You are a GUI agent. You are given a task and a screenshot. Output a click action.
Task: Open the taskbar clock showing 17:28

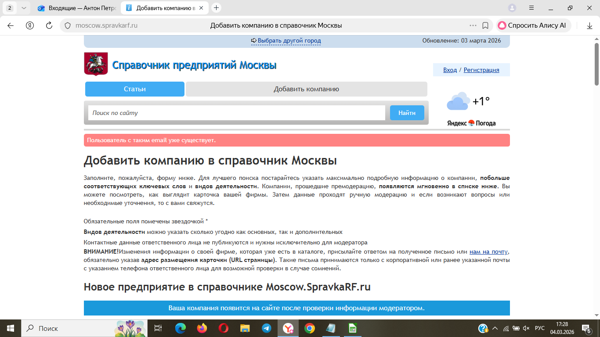[x=562, y=328]
